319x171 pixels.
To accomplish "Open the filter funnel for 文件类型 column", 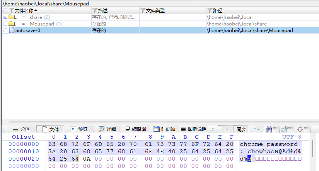I will click(x=143, y=10).
